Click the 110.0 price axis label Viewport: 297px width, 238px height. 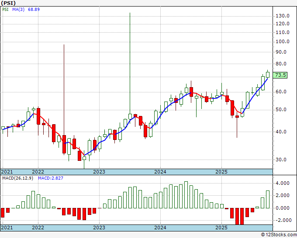[x=283, y=33]
